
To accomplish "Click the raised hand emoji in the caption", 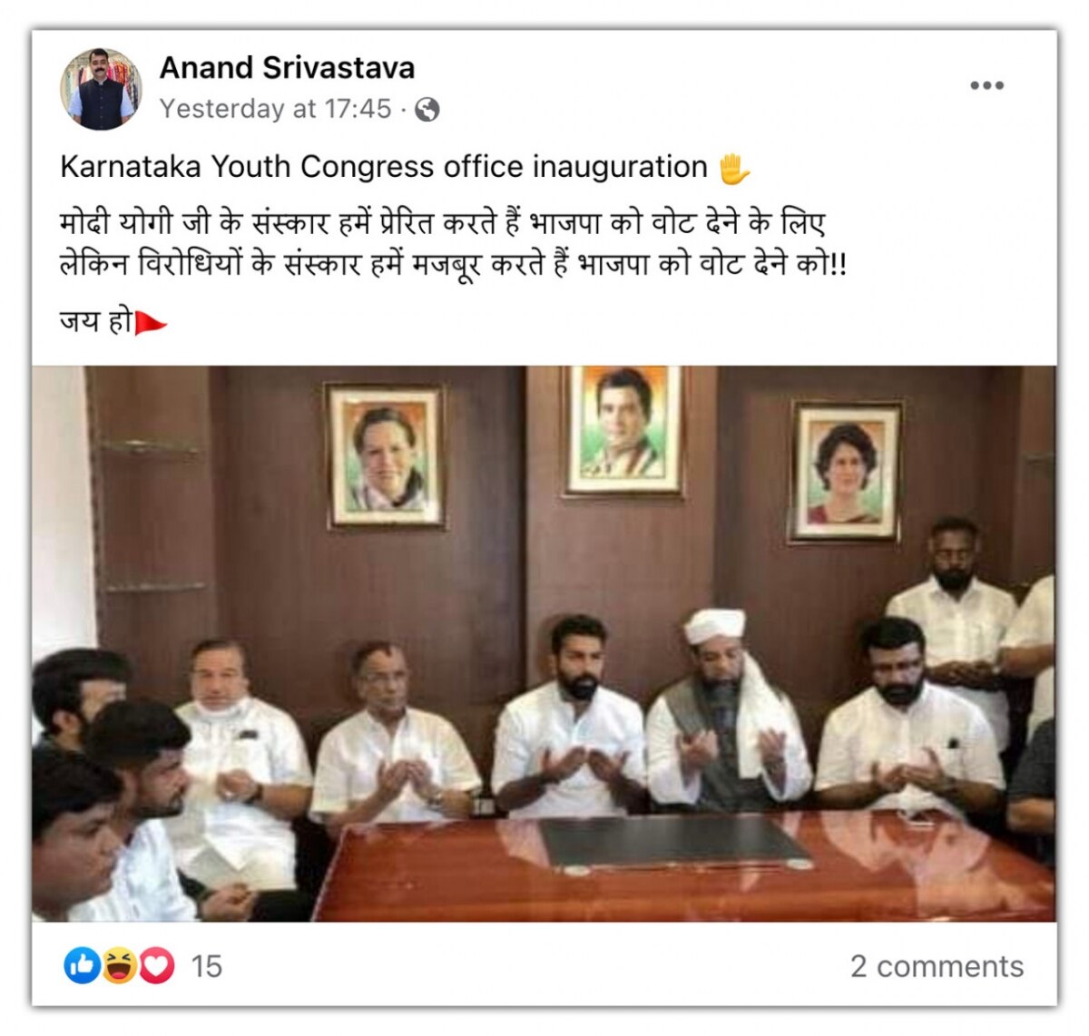I will pos(734,169).
